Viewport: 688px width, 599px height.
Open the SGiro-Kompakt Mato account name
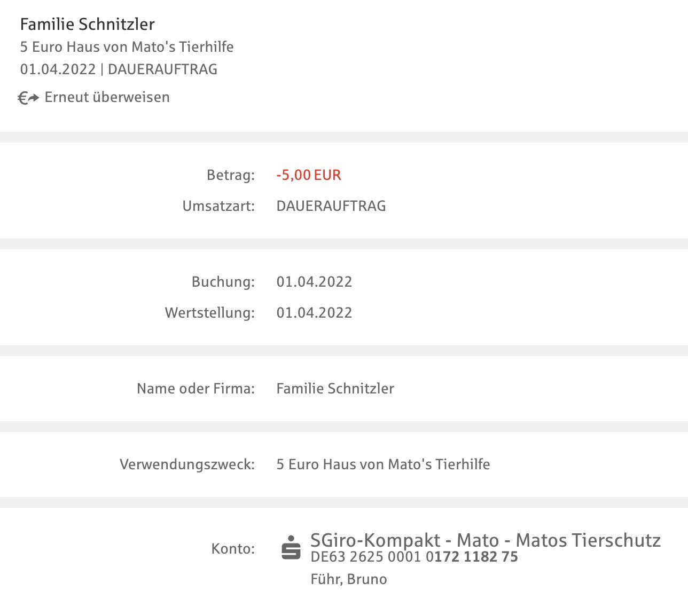coord(486,540)
